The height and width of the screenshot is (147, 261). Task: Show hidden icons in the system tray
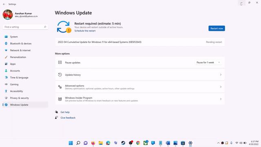point(218,143)
